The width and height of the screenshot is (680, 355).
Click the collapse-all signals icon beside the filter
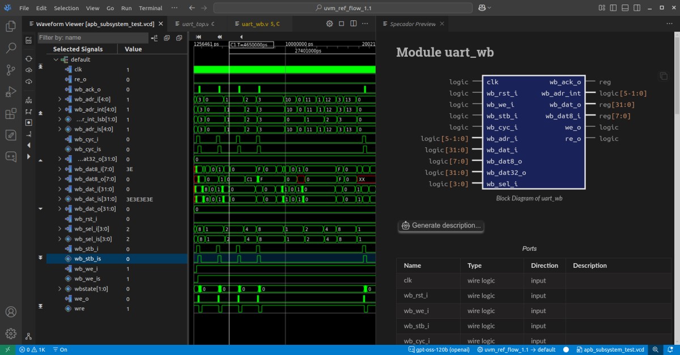click(178, 38)
